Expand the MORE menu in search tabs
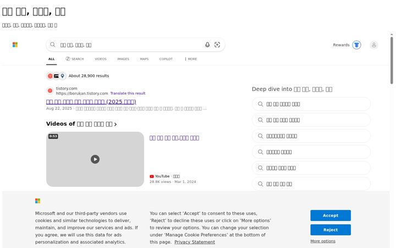396x248 pixels. point(191,59)
